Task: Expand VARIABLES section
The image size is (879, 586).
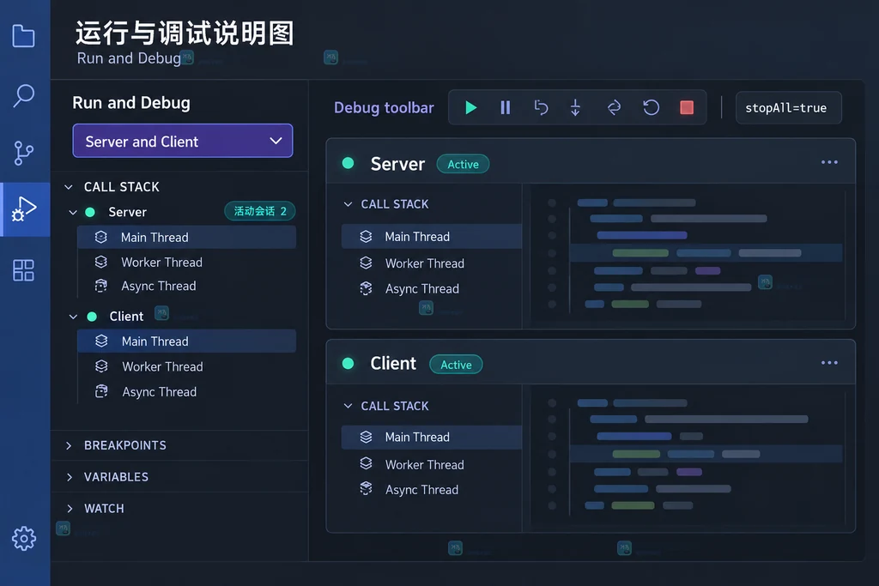Action: pyautogui.click(x=69, y=477)
